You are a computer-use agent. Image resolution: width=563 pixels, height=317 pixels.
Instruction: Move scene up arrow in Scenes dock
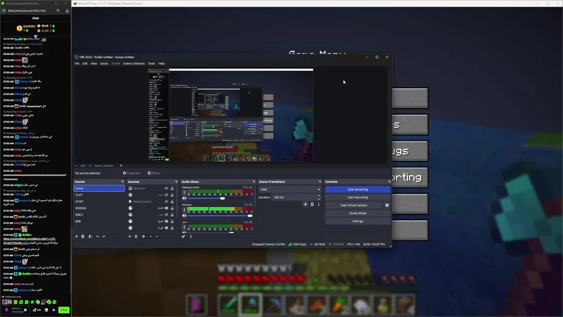coord(98,236)
